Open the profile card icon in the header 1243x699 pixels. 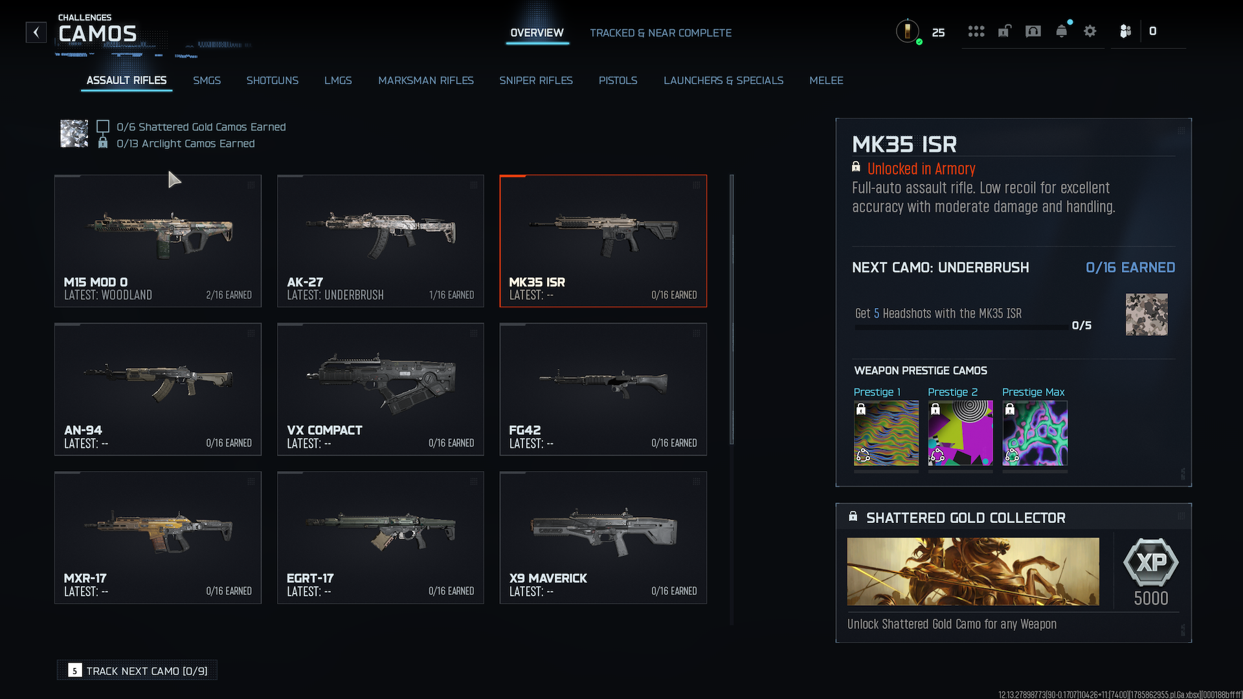[x=1033, y=31]
